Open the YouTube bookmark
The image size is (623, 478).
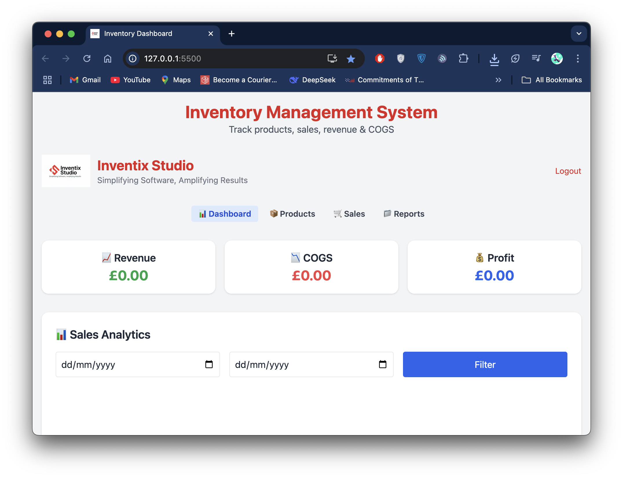pyautogui.click(x=131, y=80)
